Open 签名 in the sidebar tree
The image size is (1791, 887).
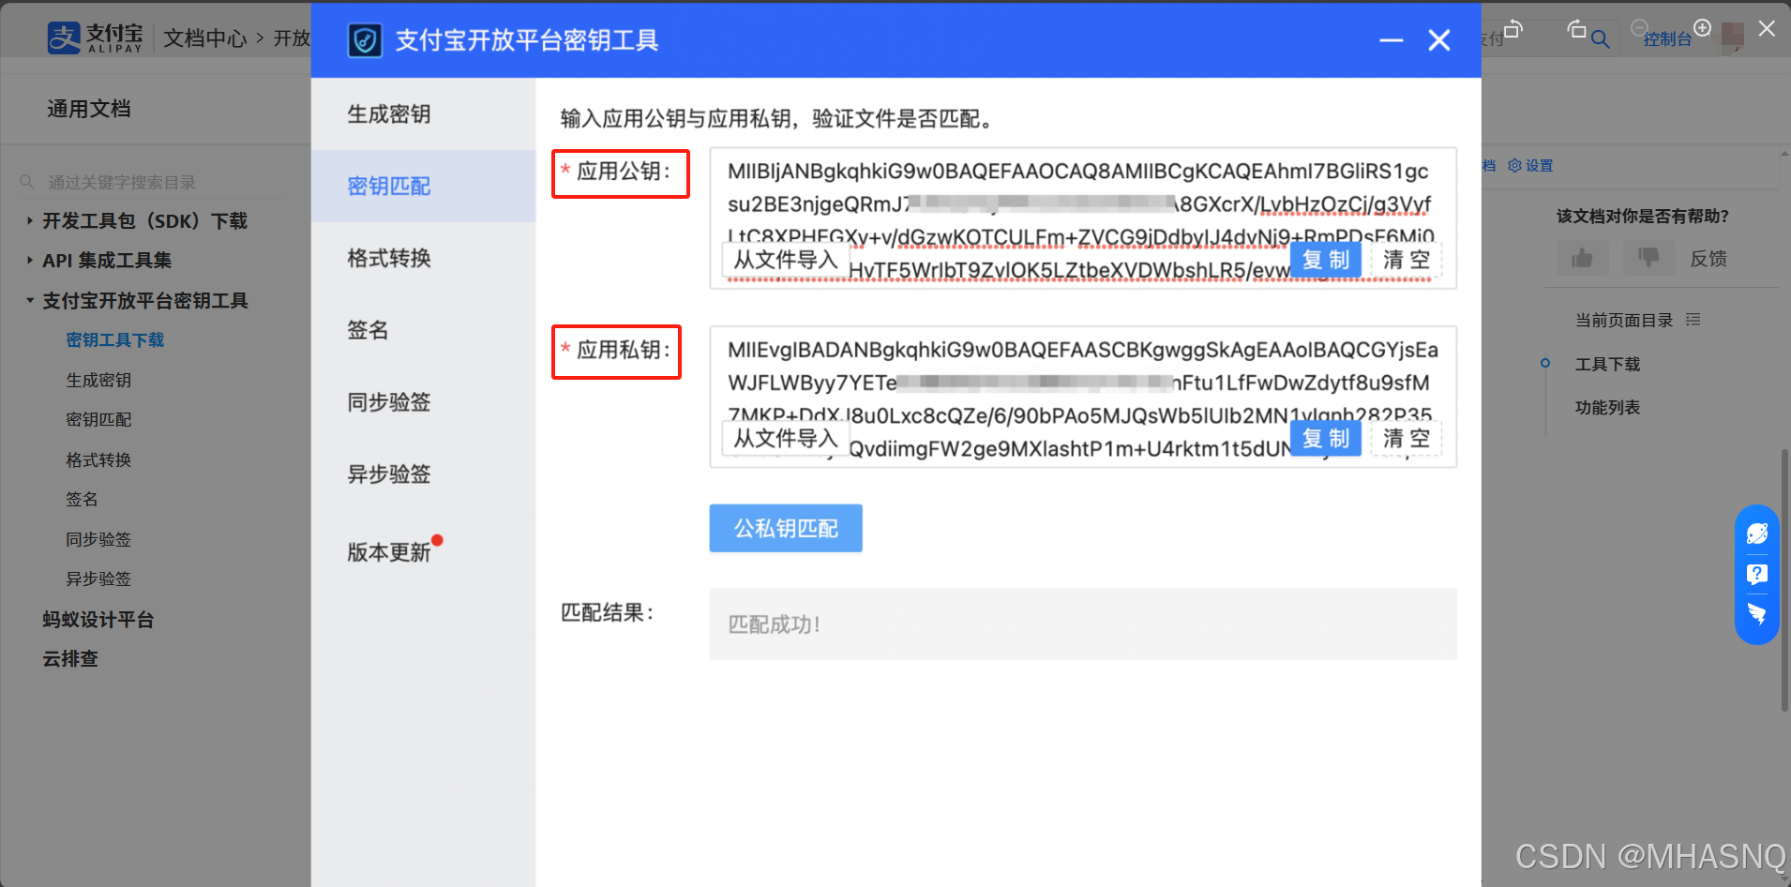(x=82, y=500)
